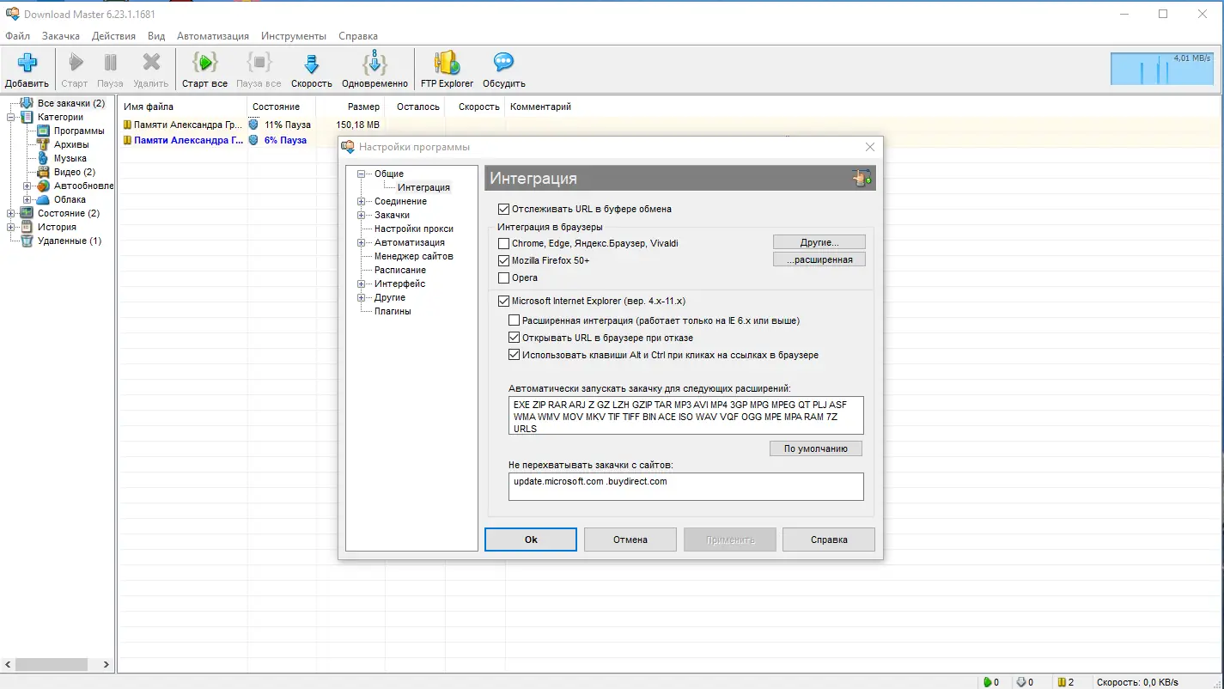
Task: Click the Пауза все toolbar button
Action: point(259,70)
